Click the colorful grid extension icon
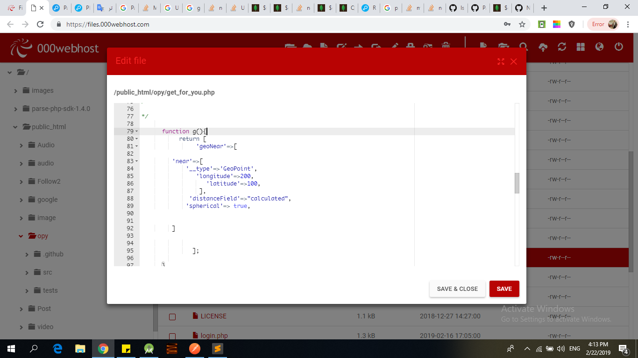Viewport: 638px width, 358px height. 557,24
